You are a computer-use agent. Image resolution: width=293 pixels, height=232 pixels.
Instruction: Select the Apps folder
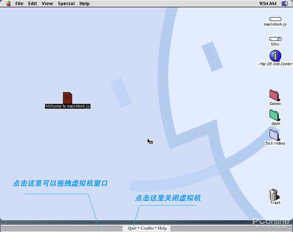275,115
